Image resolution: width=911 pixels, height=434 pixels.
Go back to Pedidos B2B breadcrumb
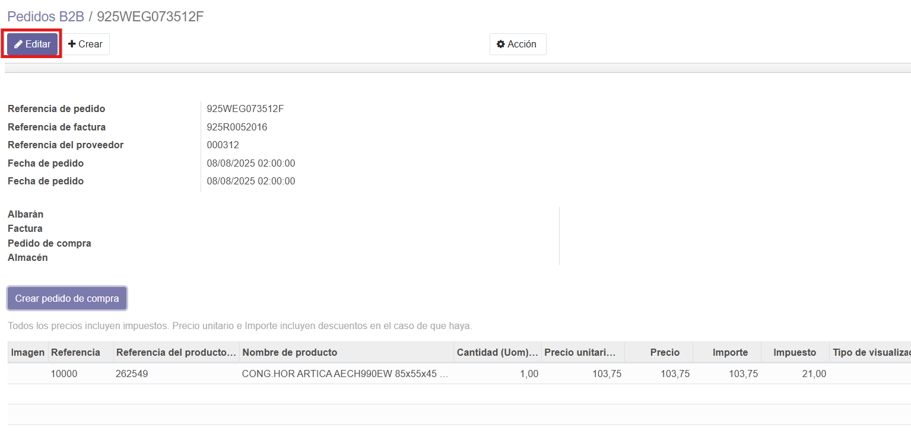click(46, 17)
